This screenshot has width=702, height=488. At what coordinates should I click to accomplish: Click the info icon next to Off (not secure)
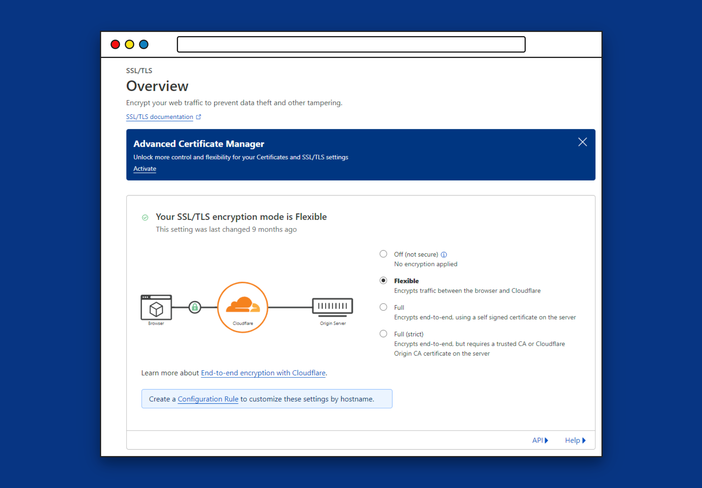click(444, 254)
